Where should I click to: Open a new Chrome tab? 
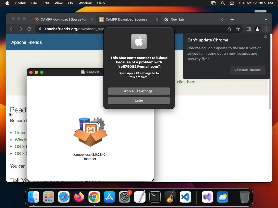click(x=232, y=19)
